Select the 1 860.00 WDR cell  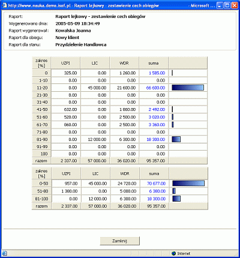click(124, 109)
